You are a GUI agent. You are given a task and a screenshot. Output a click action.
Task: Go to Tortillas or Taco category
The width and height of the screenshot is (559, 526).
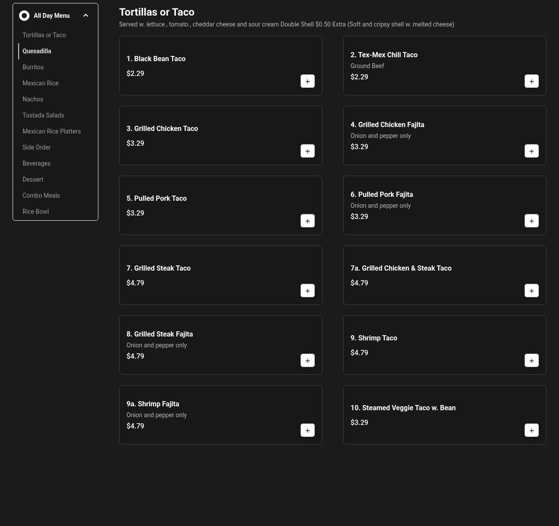44,35
